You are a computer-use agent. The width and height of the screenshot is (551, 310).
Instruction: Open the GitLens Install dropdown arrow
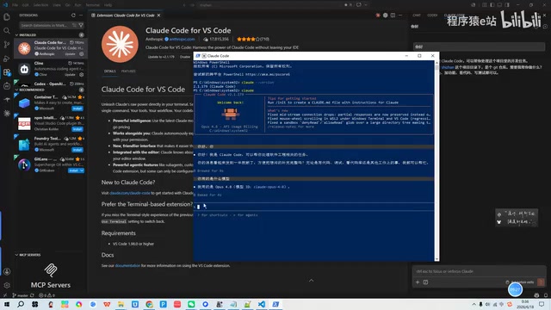pyautogui.click(x=82, y=170)
